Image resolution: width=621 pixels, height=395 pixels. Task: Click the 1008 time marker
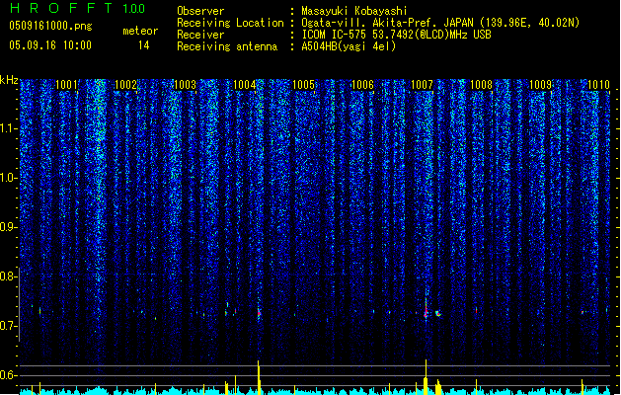(481, 85)
